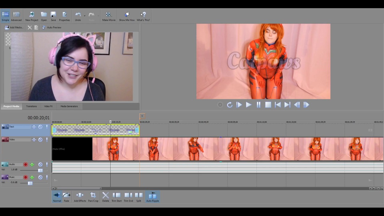Click the Show Me How icon
This screenshot has height=216, width=384.
[127, 16]
